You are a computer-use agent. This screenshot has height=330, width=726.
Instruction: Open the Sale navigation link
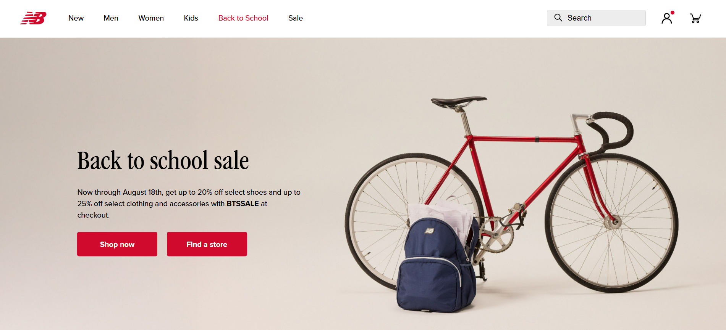(296, 18)
